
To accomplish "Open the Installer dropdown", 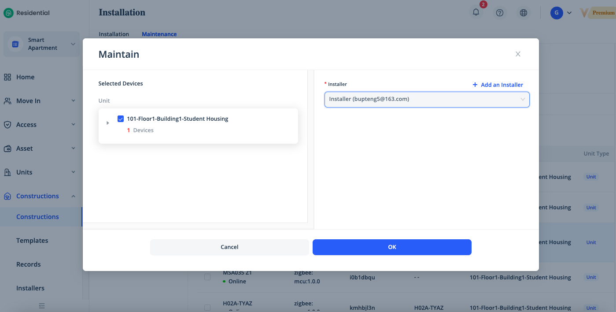I will 427,99.
